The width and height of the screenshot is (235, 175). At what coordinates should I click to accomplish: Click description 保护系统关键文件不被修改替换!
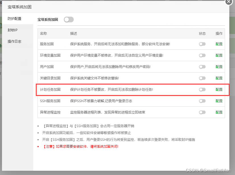click(x=94, y=78)
